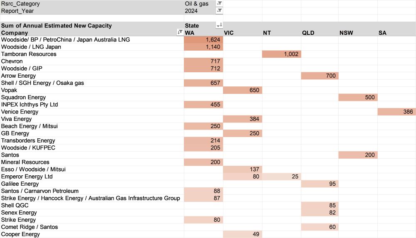Select Galilee Energy's 95 cell
The width and height of the screenshot is (416, 238).
[x=319, y=184]
